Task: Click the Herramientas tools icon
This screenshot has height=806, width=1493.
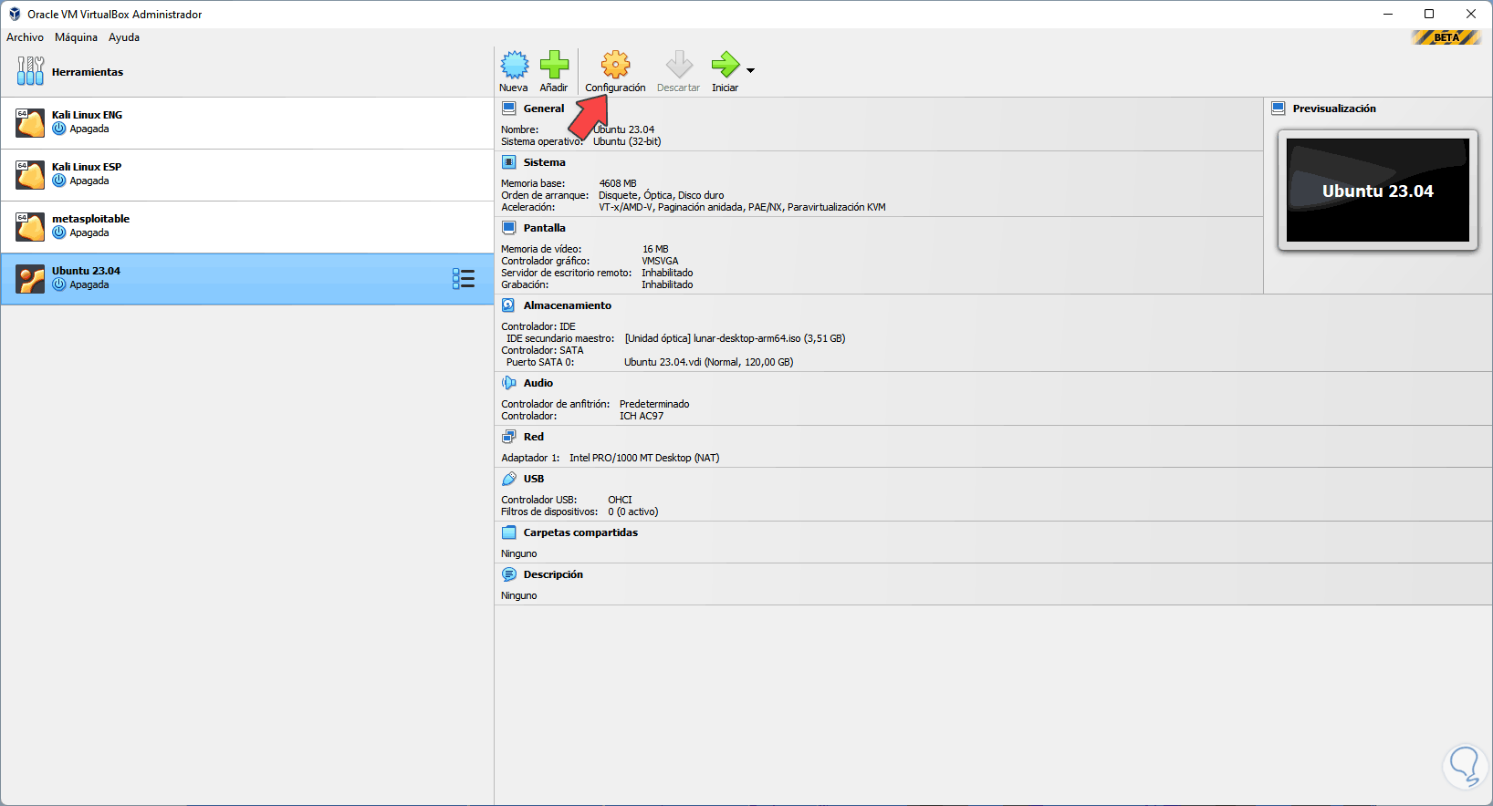Action: pyautogui.click(x=30, y=71)
